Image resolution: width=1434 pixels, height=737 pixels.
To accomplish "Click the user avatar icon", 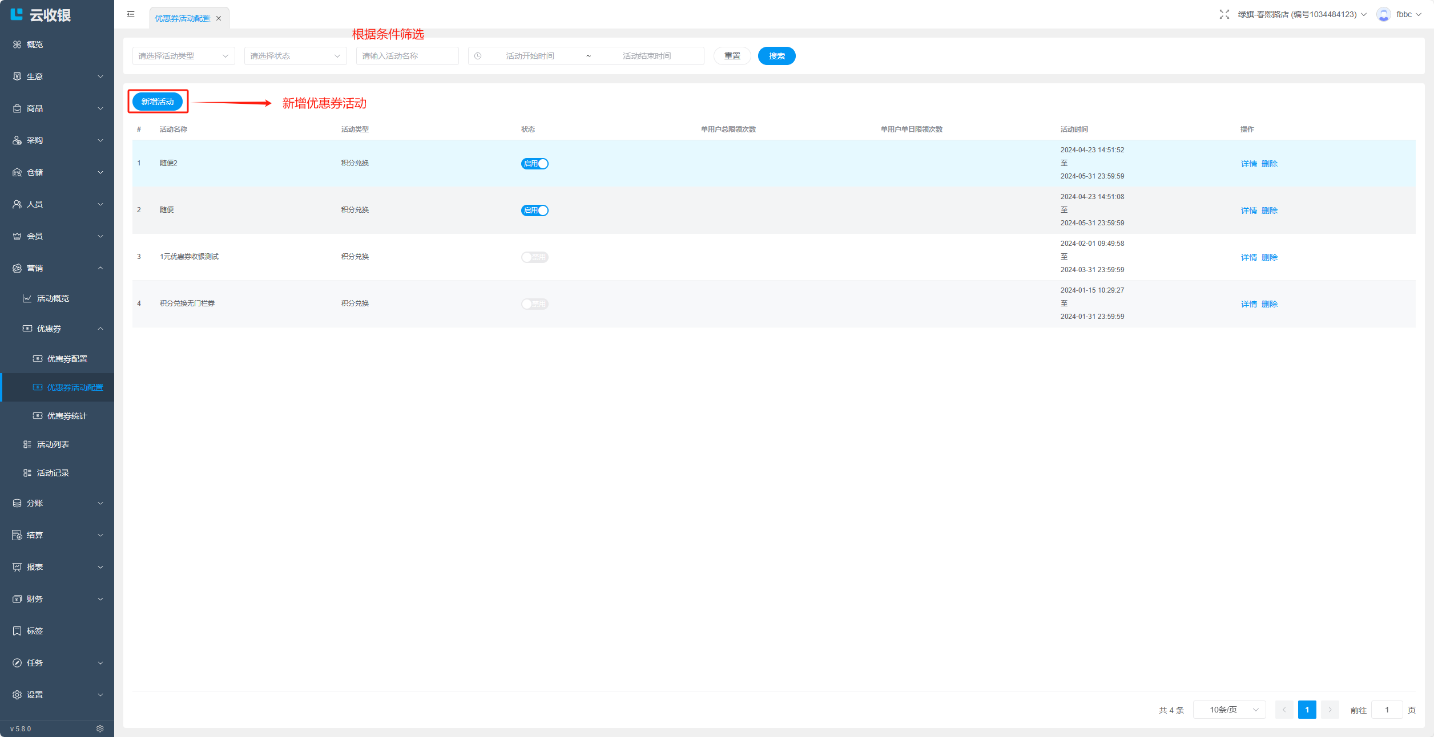I will coord(1383,14).
